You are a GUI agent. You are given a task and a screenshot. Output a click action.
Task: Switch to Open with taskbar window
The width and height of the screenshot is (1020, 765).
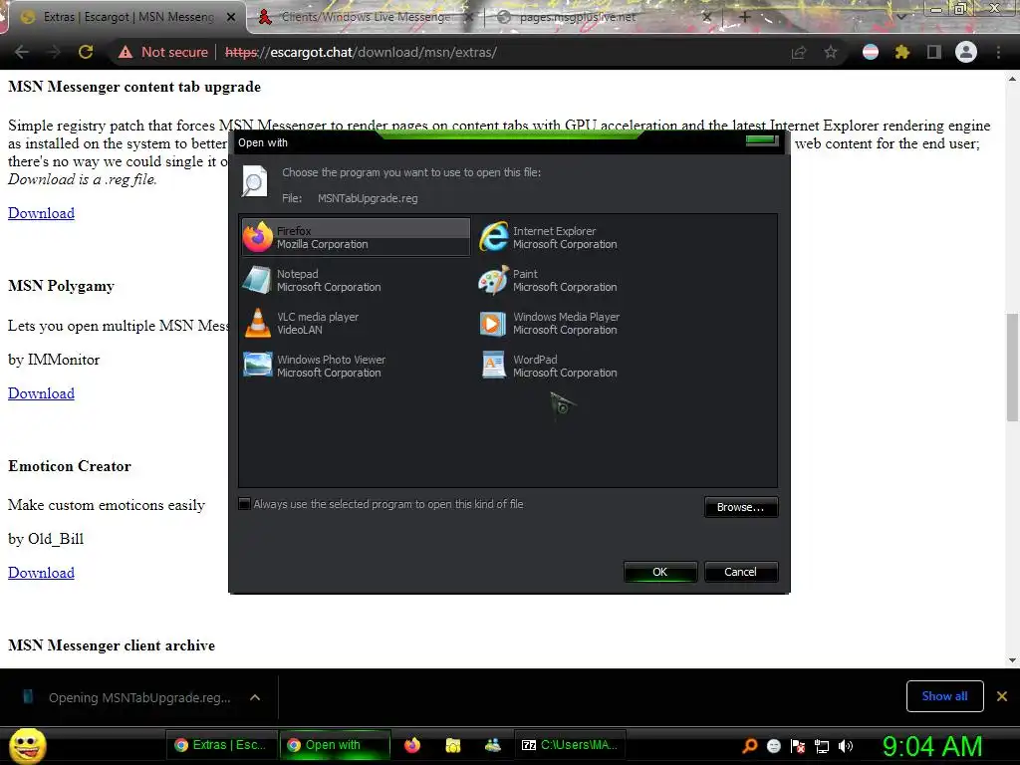click(335, 745)
